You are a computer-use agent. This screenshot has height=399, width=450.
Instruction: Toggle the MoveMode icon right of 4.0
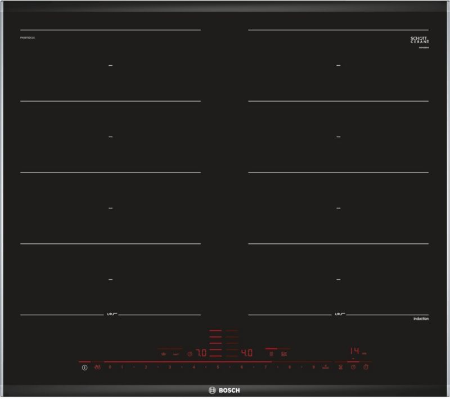[283, 354]
